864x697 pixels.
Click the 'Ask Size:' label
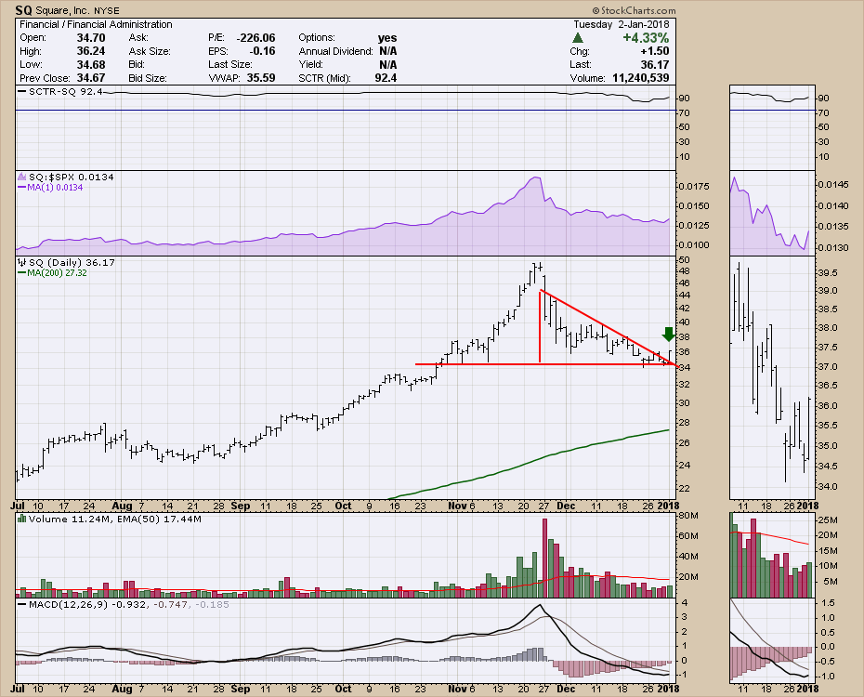coord(150,51)
